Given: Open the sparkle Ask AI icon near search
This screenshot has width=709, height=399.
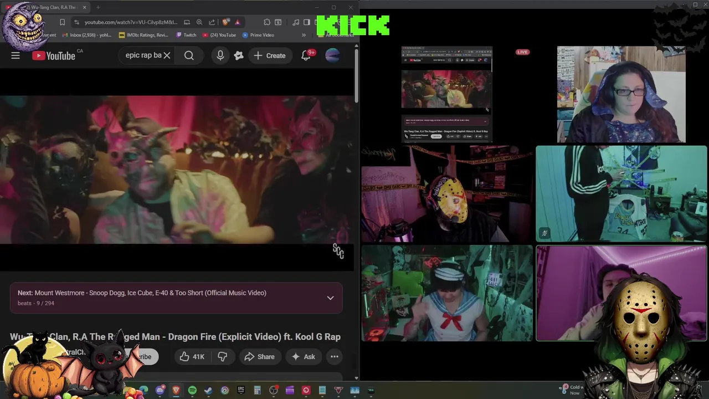Looking at the screenshot, I should coord(239,55).
